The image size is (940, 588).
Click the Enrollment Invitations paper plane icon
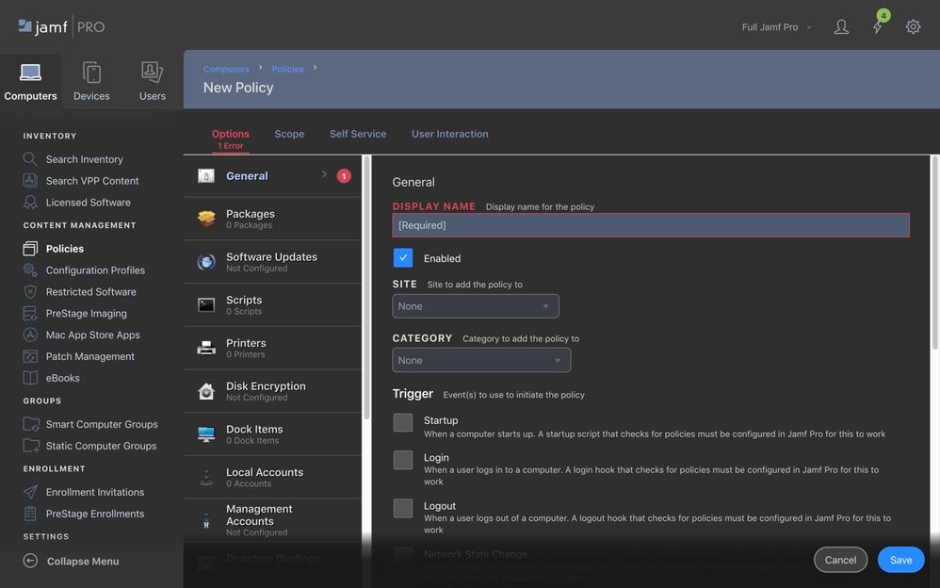[x=30, y=492]
